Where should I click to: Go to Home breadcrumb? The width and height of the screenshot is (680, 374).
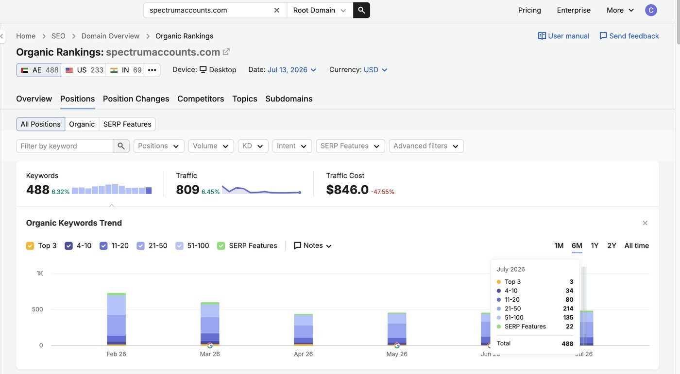[26, 36]
